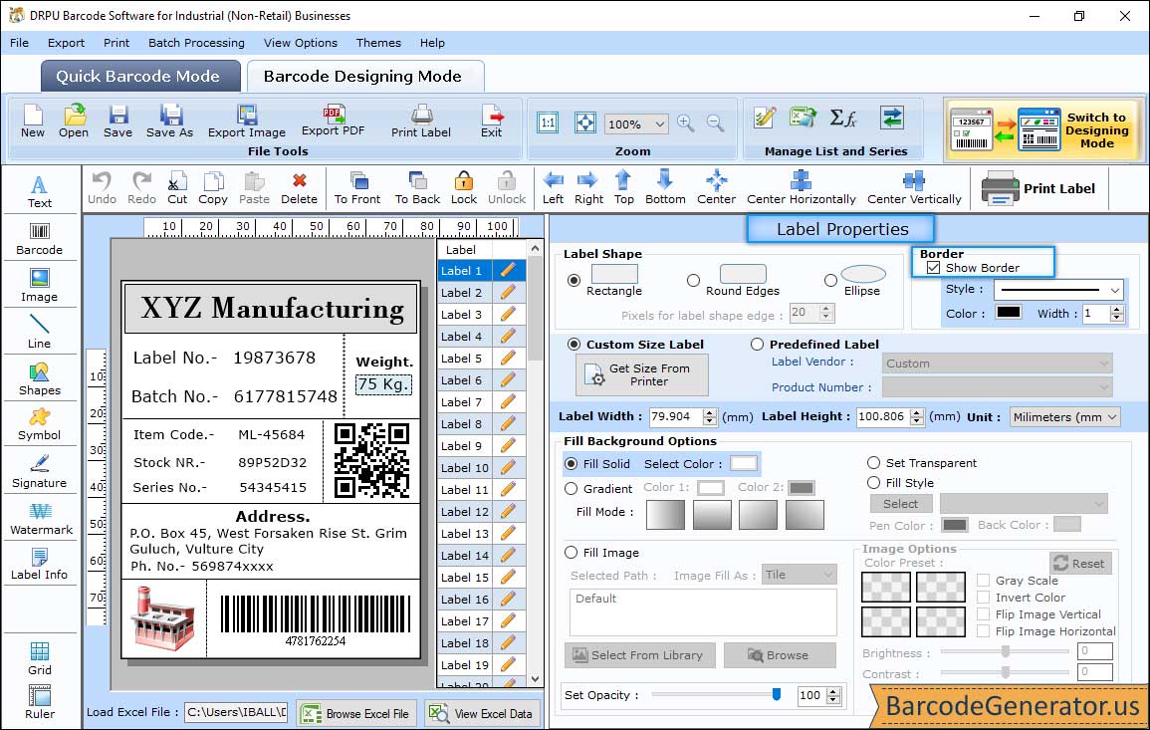Pick the Line drawing tool
The height and width of the screenshot is (730, 1150).
click(40, 332)
